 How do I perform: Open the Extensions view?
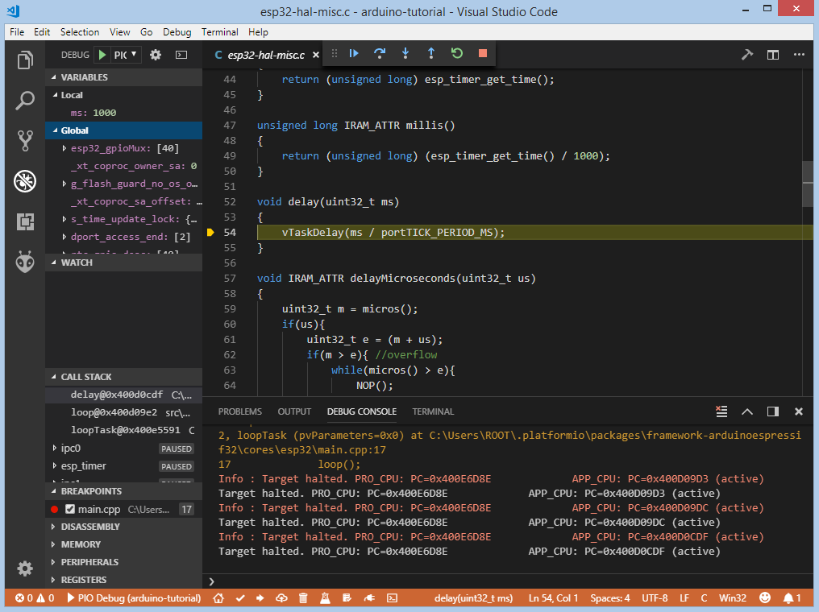(x=25, y=221)
